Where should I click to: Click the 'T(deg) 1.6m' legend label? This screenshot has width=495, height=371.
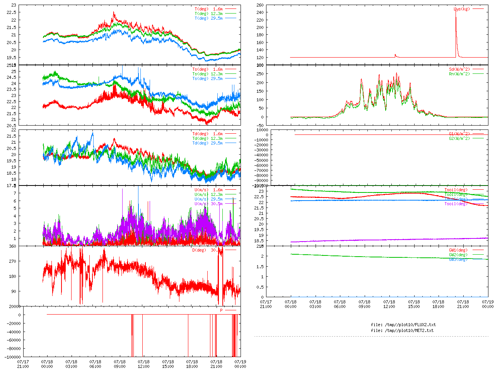[x=209, y=9]
